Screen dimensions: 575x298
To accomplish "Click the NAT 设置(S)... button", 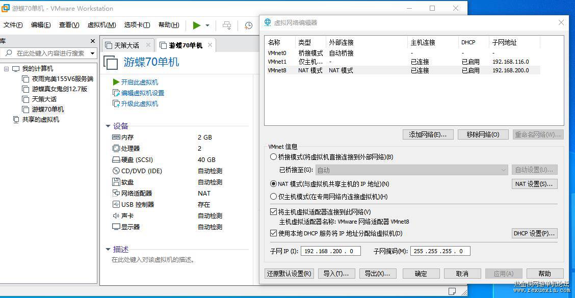I will coord(534,184).
